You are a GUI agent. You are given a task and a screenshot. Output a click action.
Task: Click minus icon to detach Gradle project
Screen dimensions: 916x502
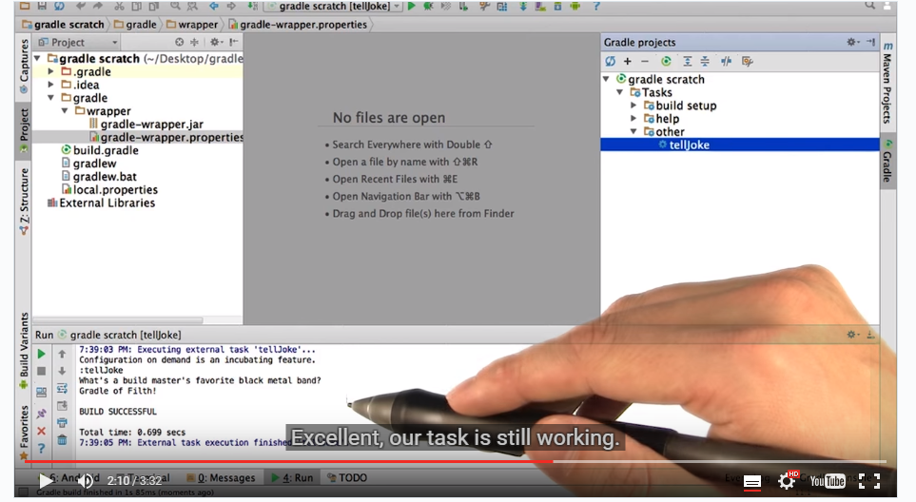tap(645, 61)
